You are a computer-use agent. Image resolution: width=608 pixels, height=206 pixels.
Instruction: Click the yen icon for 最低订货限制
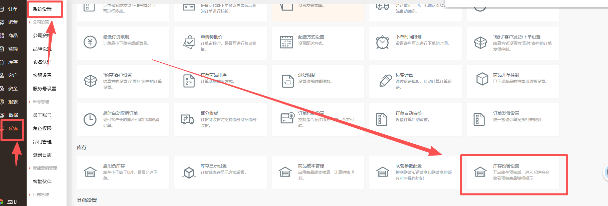point(90,42)
